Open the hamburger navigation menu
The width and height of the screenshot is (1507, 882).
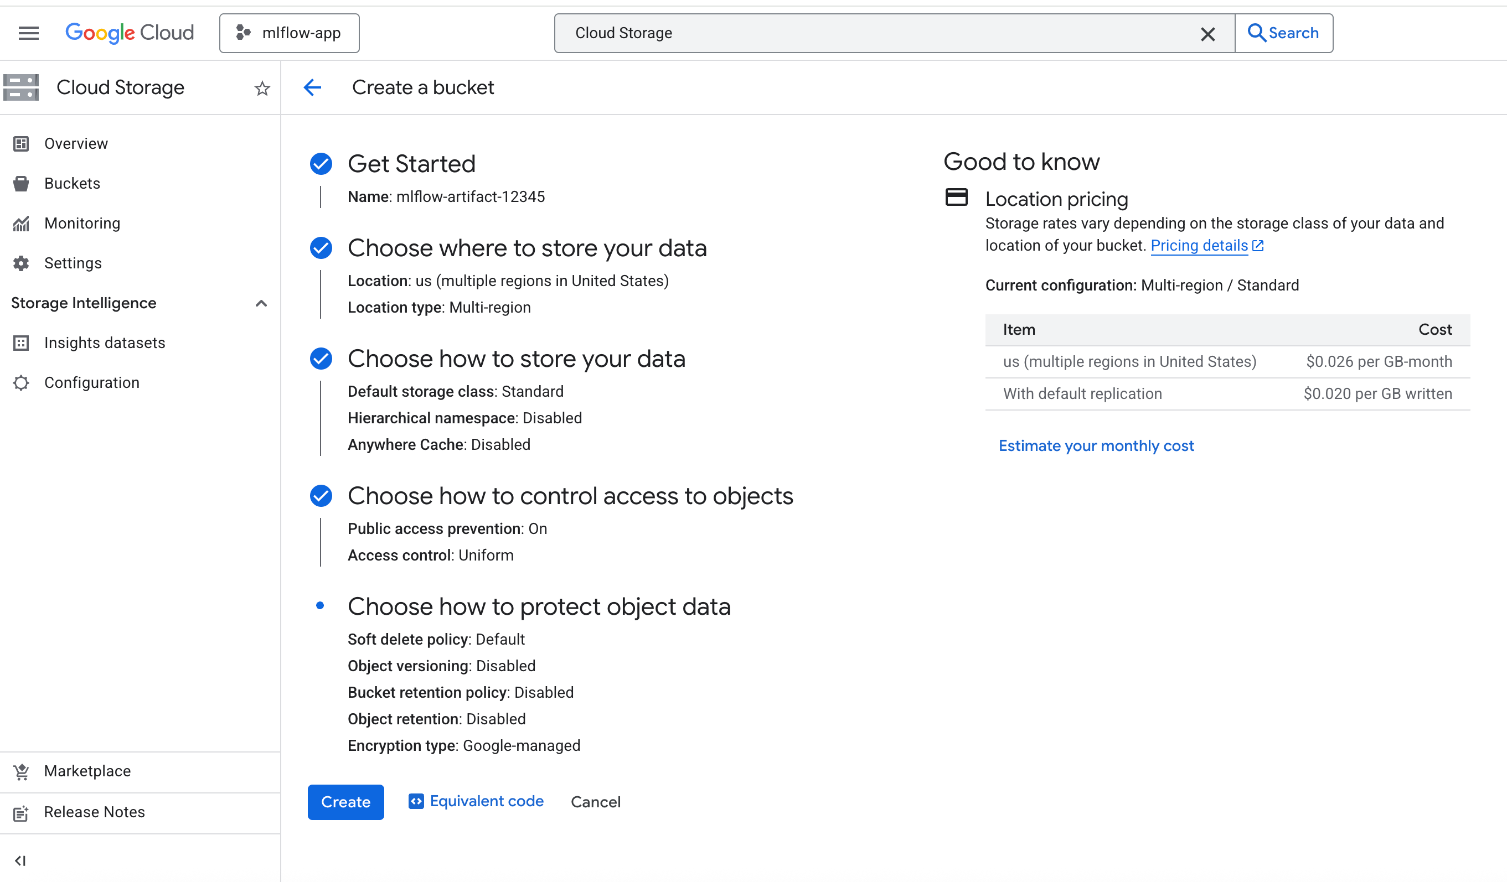pos(28,33)
